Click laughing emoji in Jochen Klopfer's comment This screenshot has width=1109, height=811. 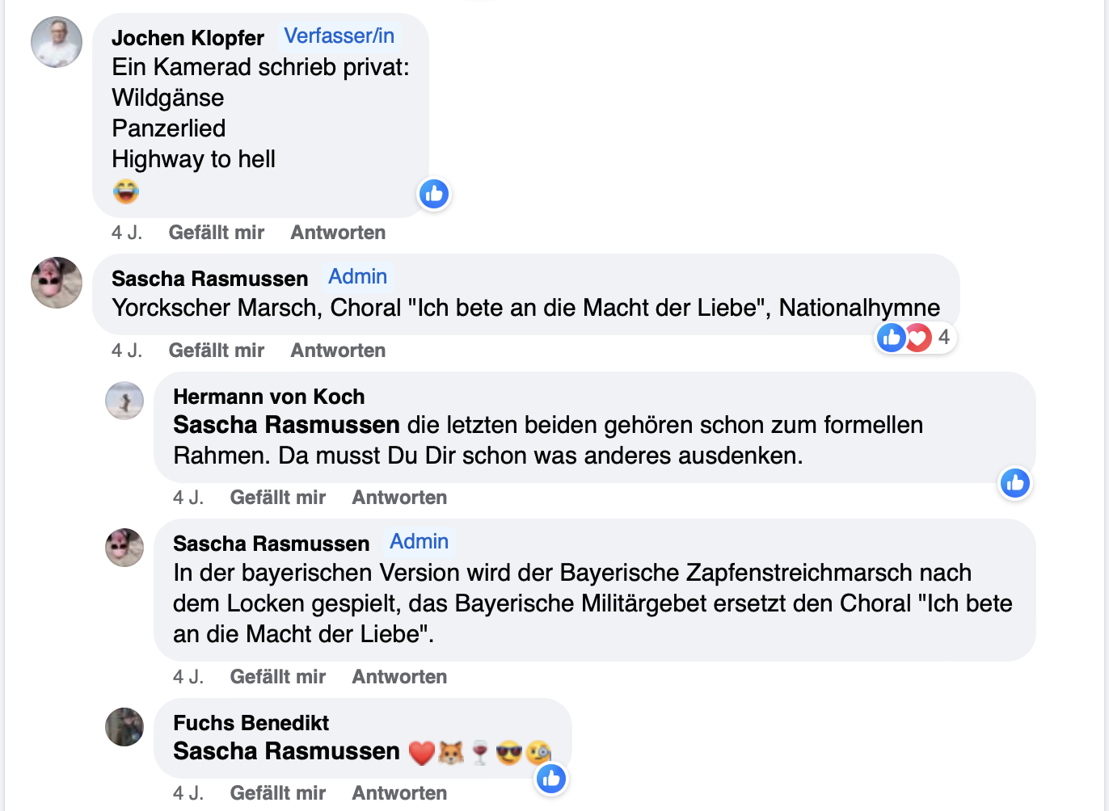pos(126,191)
